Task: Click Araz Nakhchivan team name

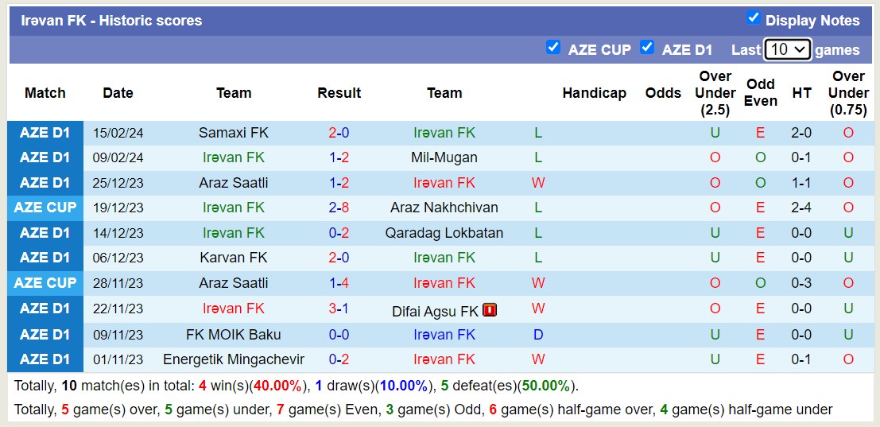Action: [444, 208]
